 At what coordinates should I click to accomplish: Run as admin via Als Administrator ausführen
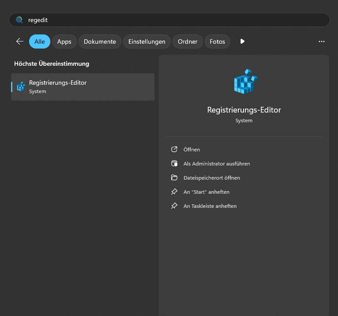click(x=217, y=164)
